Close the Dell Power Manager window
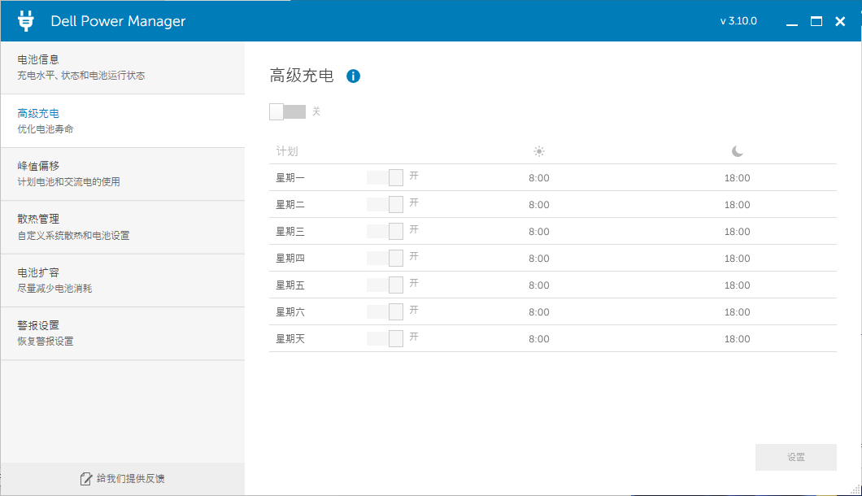The width and height of the screenshot is (862, 496). point(840,21)
